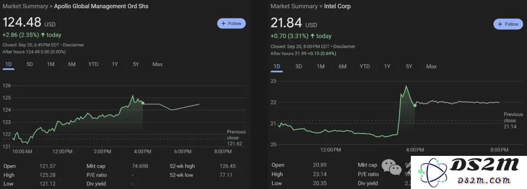Click Apollo Low value 121.12

(47, 184)
